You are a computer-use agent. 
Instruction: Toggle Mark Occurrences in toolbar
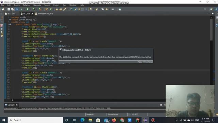point(75,9)
